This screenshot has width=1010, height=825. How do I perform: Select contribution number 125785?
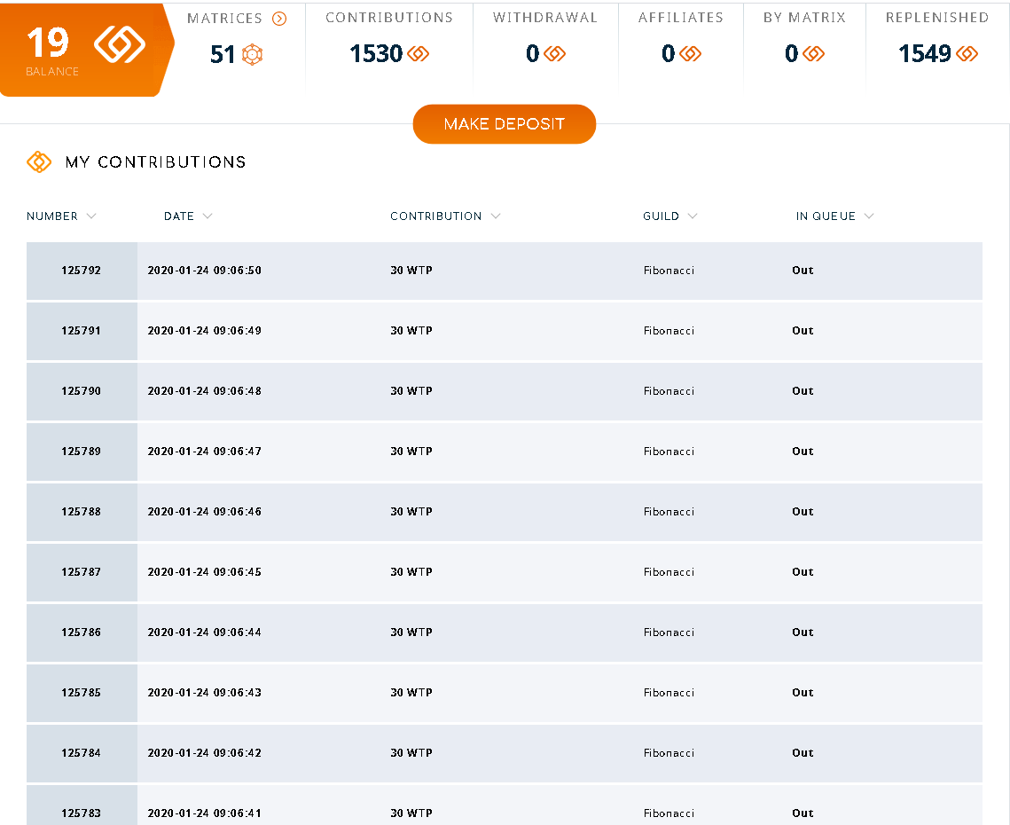[82, 693]
